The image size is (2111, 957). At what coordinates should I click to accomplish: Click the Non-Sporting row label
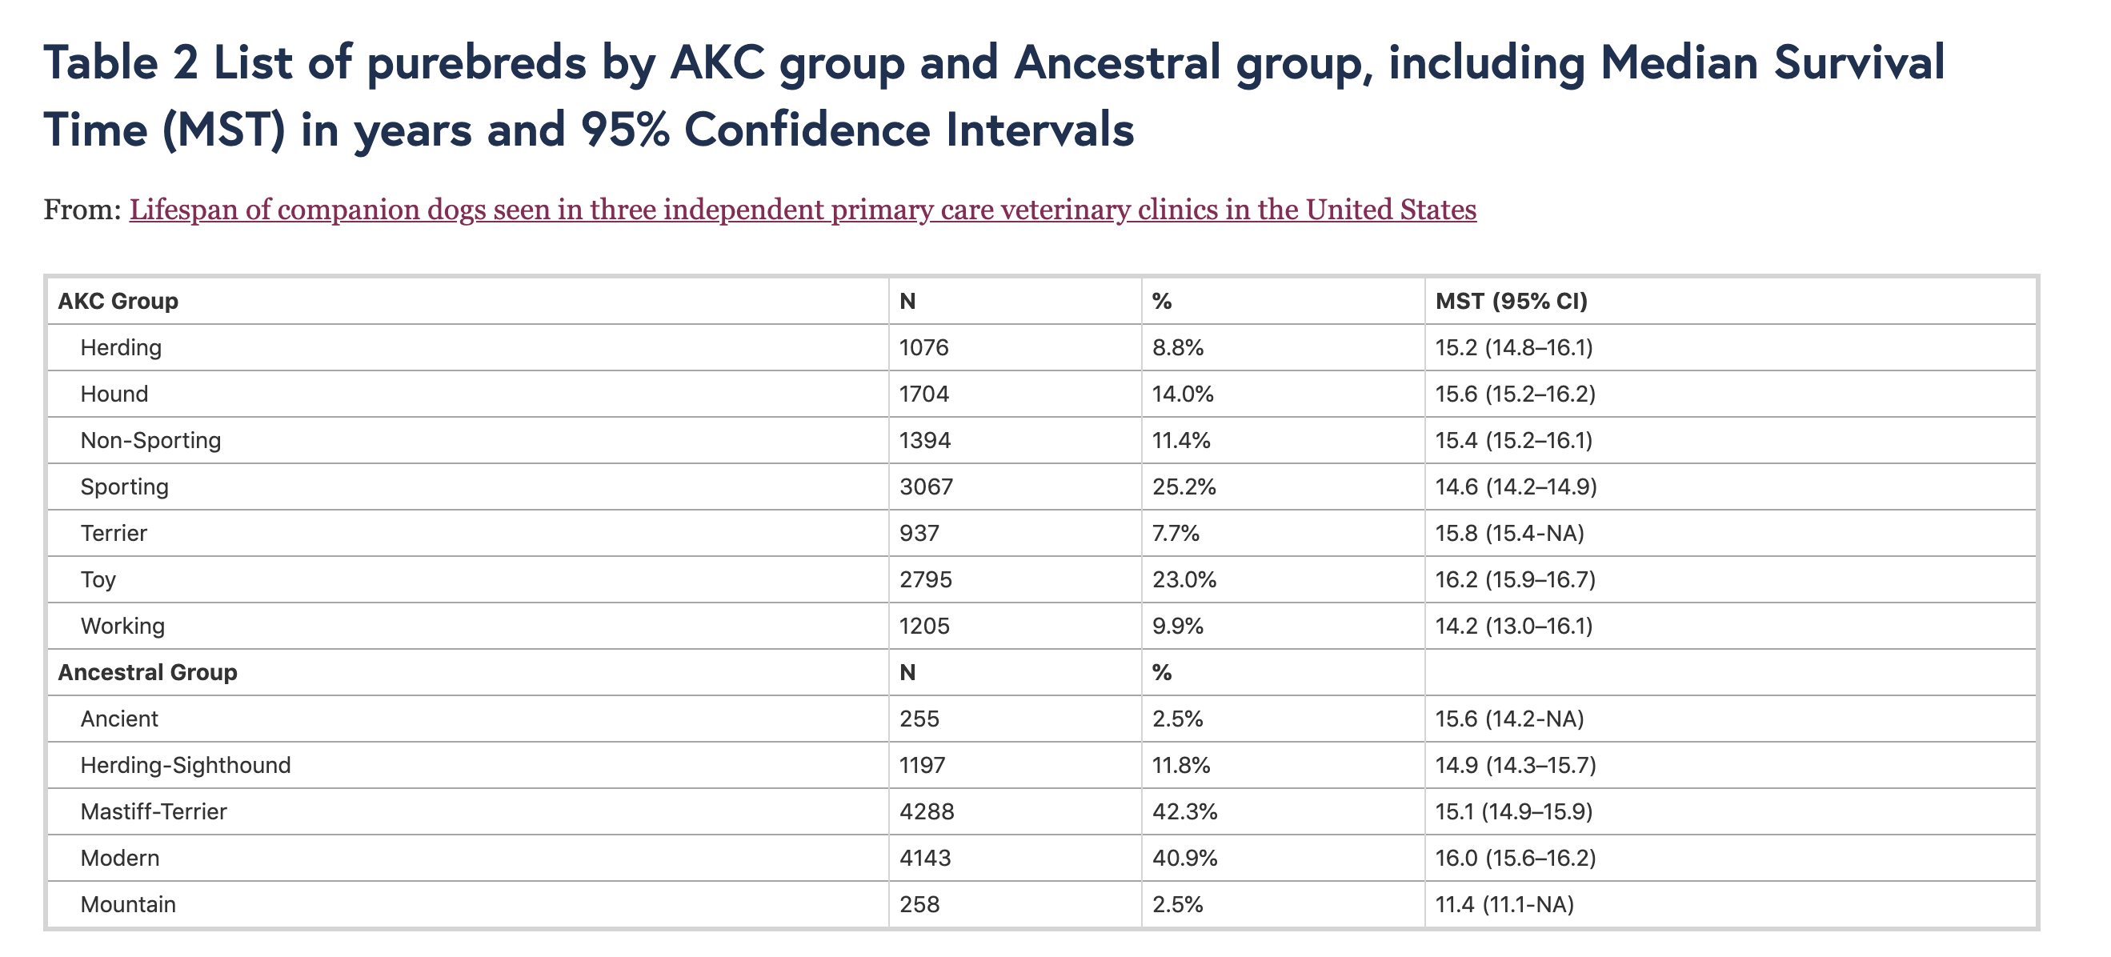tap(150, 441)
